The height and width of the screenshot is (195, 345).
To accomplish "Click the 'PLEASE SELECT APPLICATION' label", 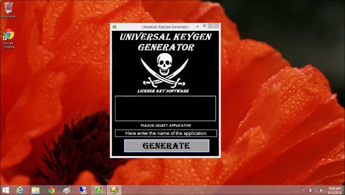I will pyautogui.click(x=166, y=125).
